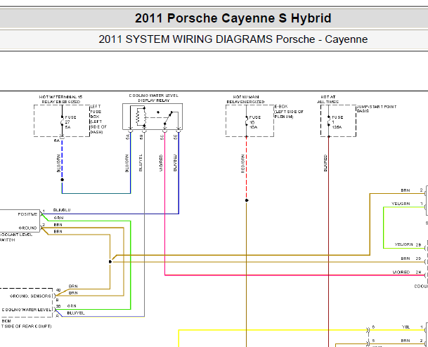
Task: Click relay terminal label 5E
Action: click(176, 137)
